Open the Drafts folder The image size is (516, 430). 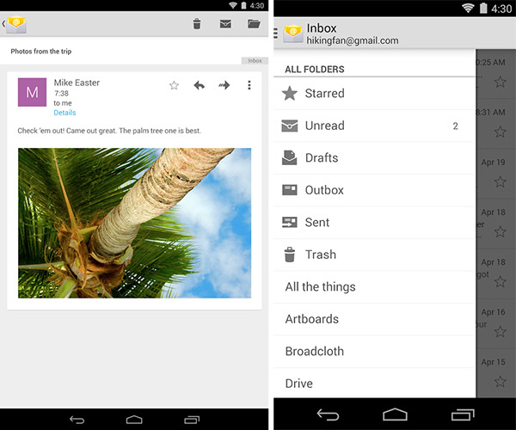tap(321, 157)
